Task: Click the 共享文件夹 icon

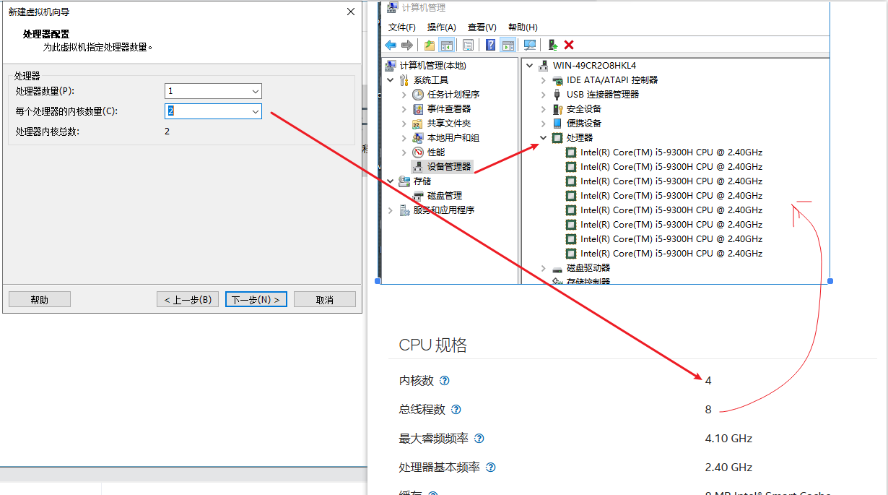Action: tap(418, 123)
